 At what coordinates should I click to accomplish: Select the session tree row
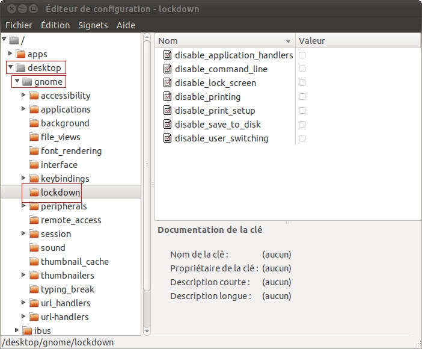click(x=71, y=234)
